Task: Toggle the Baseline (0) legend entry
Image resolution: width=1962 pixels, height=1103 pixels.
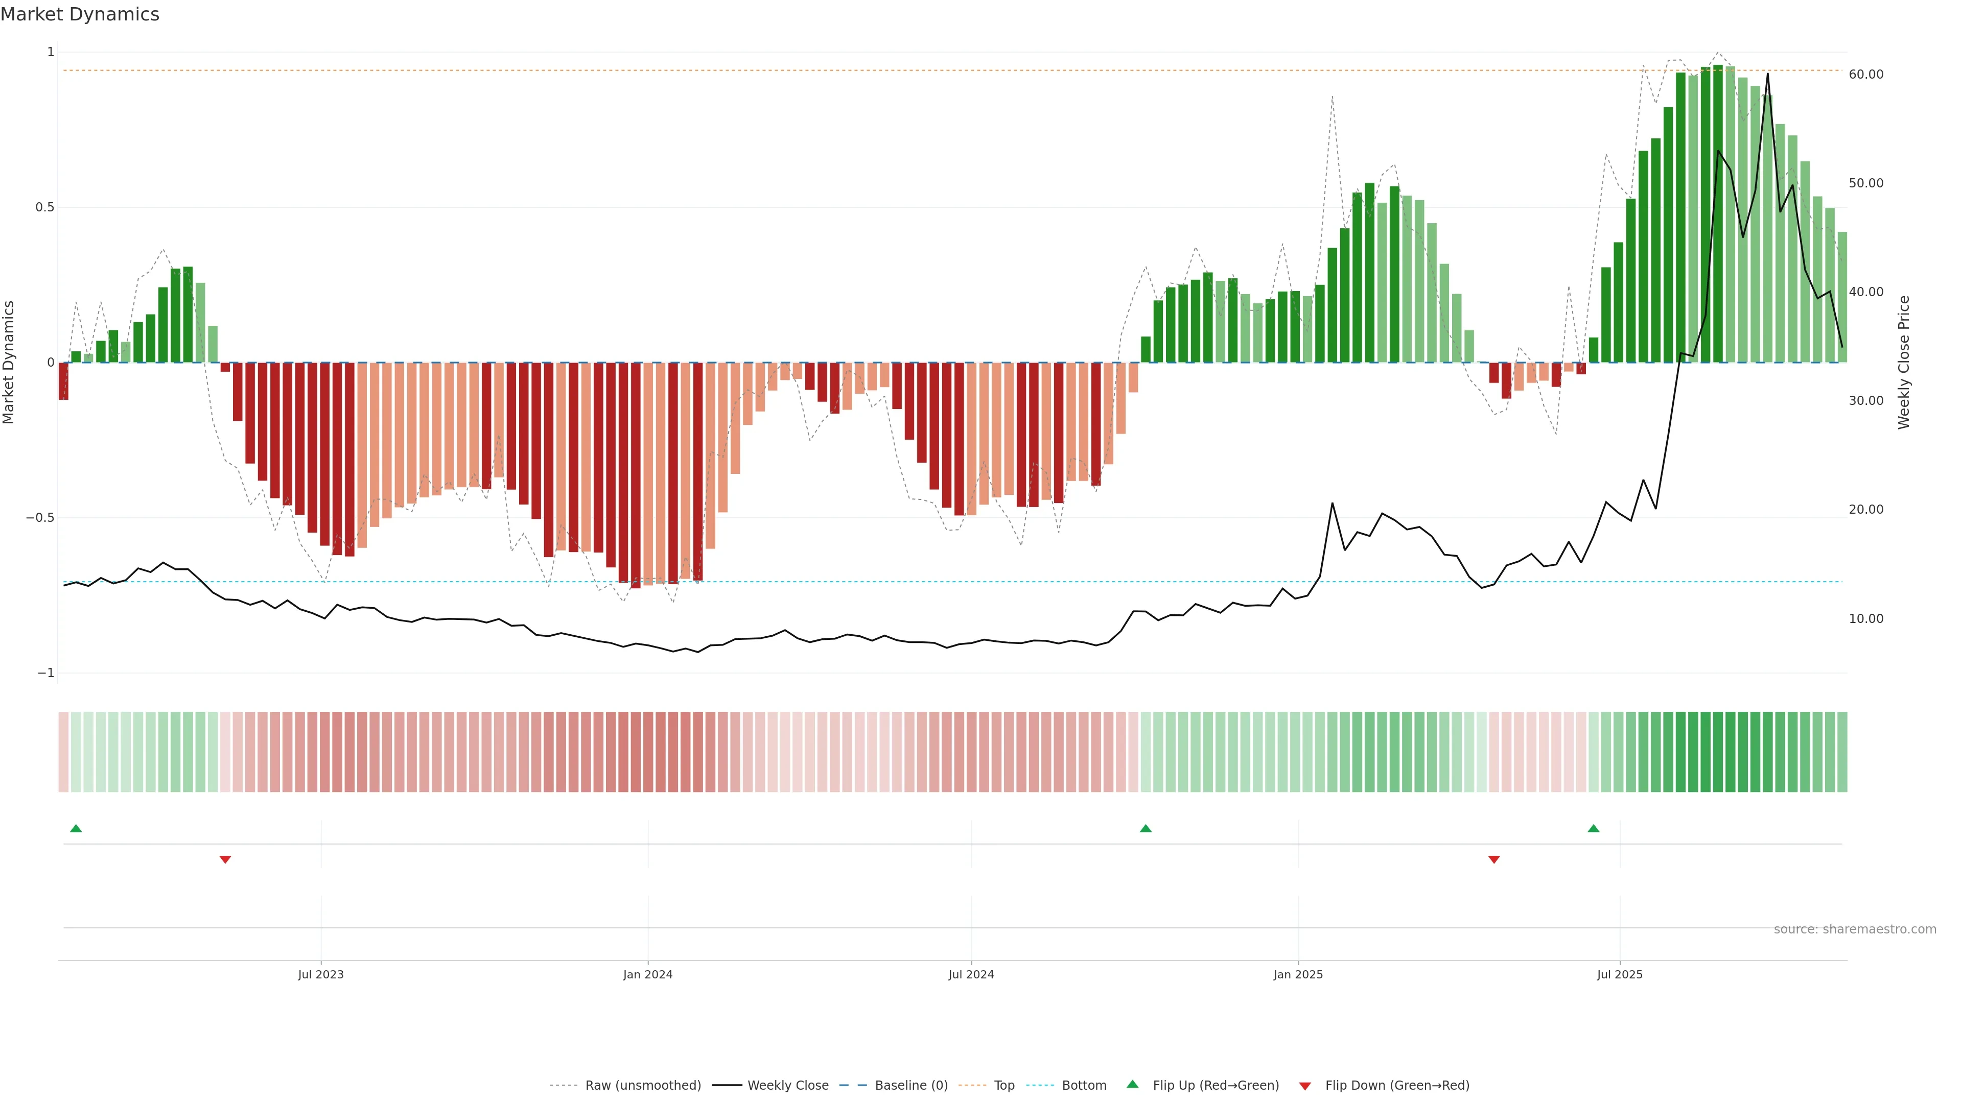Action: click(x=911, y=1086)
